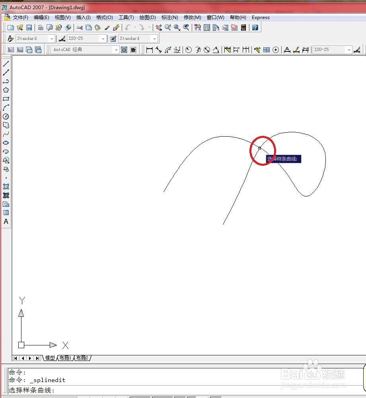Screen dimensions: 366x398
Task: Click the Angular dimension icon
Action: point(216,50)
